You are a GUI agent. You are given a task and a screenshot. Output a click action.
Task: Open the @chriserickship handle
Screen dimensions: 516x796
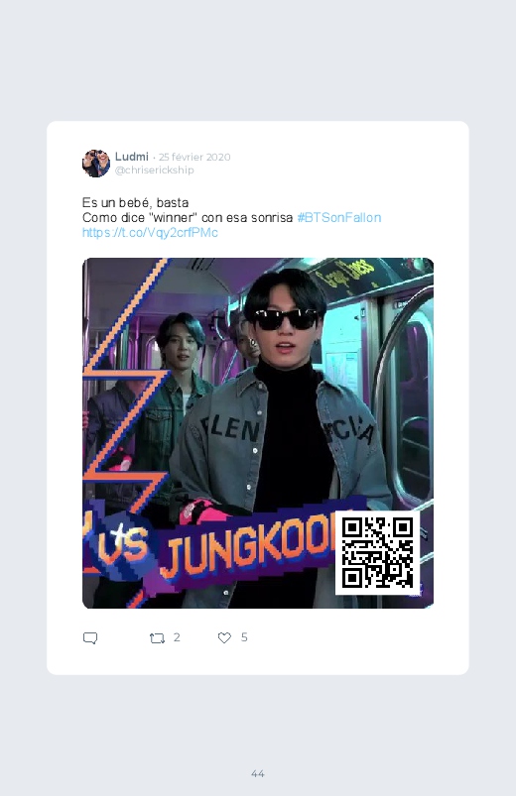[155, 171]
